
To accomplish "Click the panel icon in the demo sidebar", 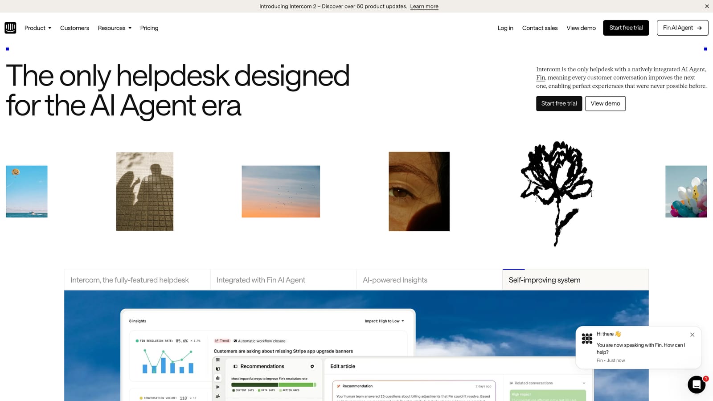I will pyautogui.click(x=218, y=369).
